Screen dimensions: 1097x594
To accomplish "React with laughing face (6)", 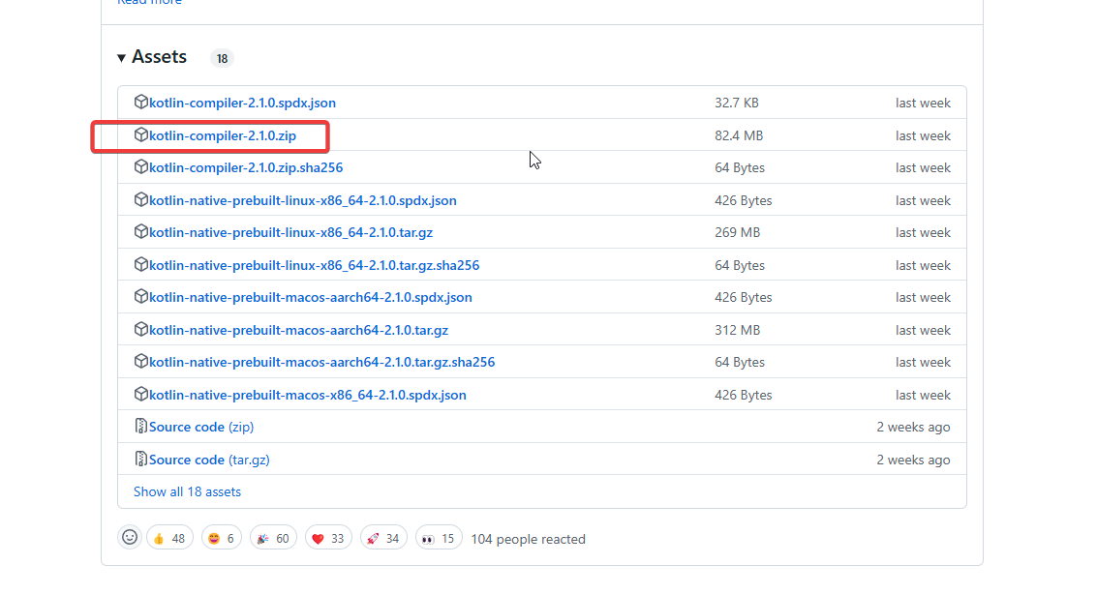I will coord(221,538).
